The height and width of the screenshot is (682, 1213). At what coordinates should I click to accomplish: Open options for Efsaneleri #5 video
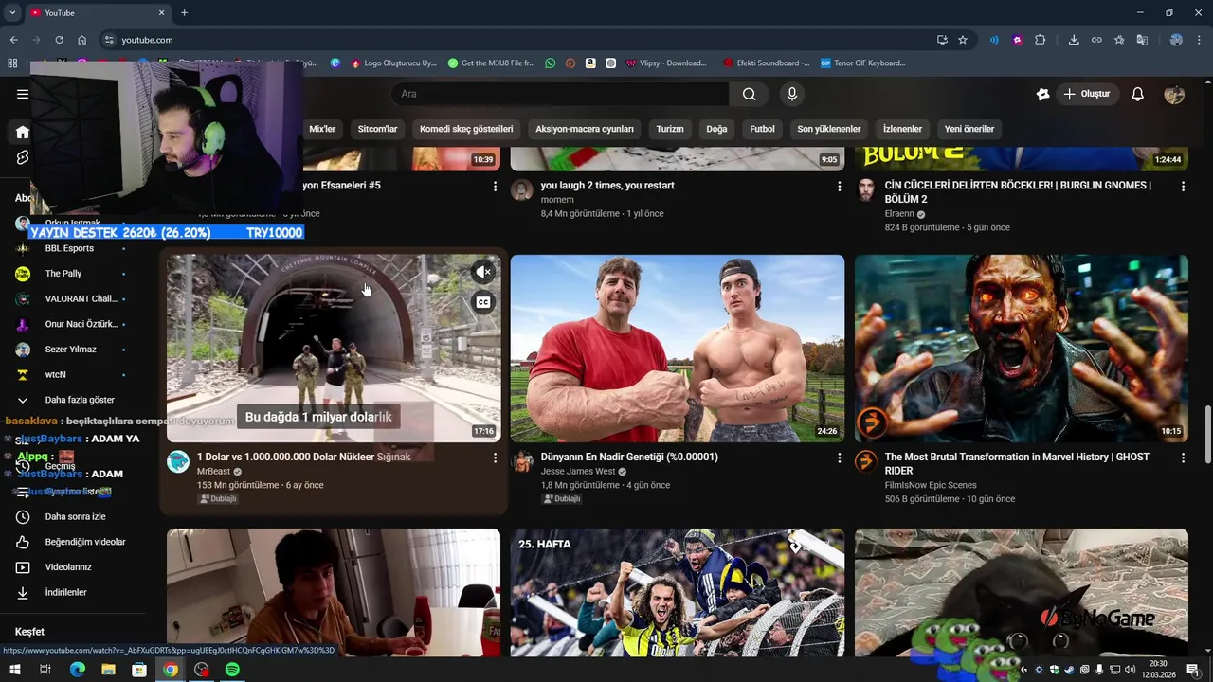coord(495,187)
